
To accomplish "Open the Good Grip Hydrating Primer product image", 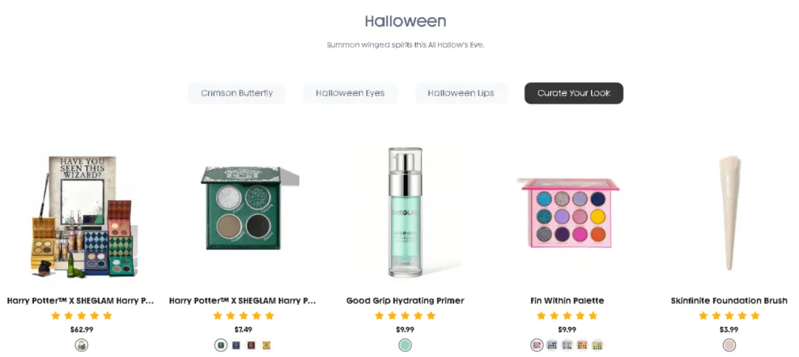I will [405, 213].
